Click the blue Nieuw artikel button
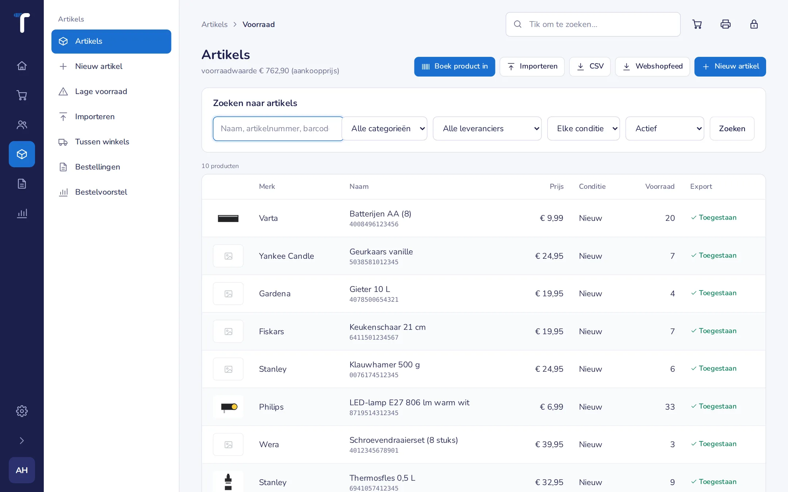This screenshot has width=788, height=492. (730, 66)
